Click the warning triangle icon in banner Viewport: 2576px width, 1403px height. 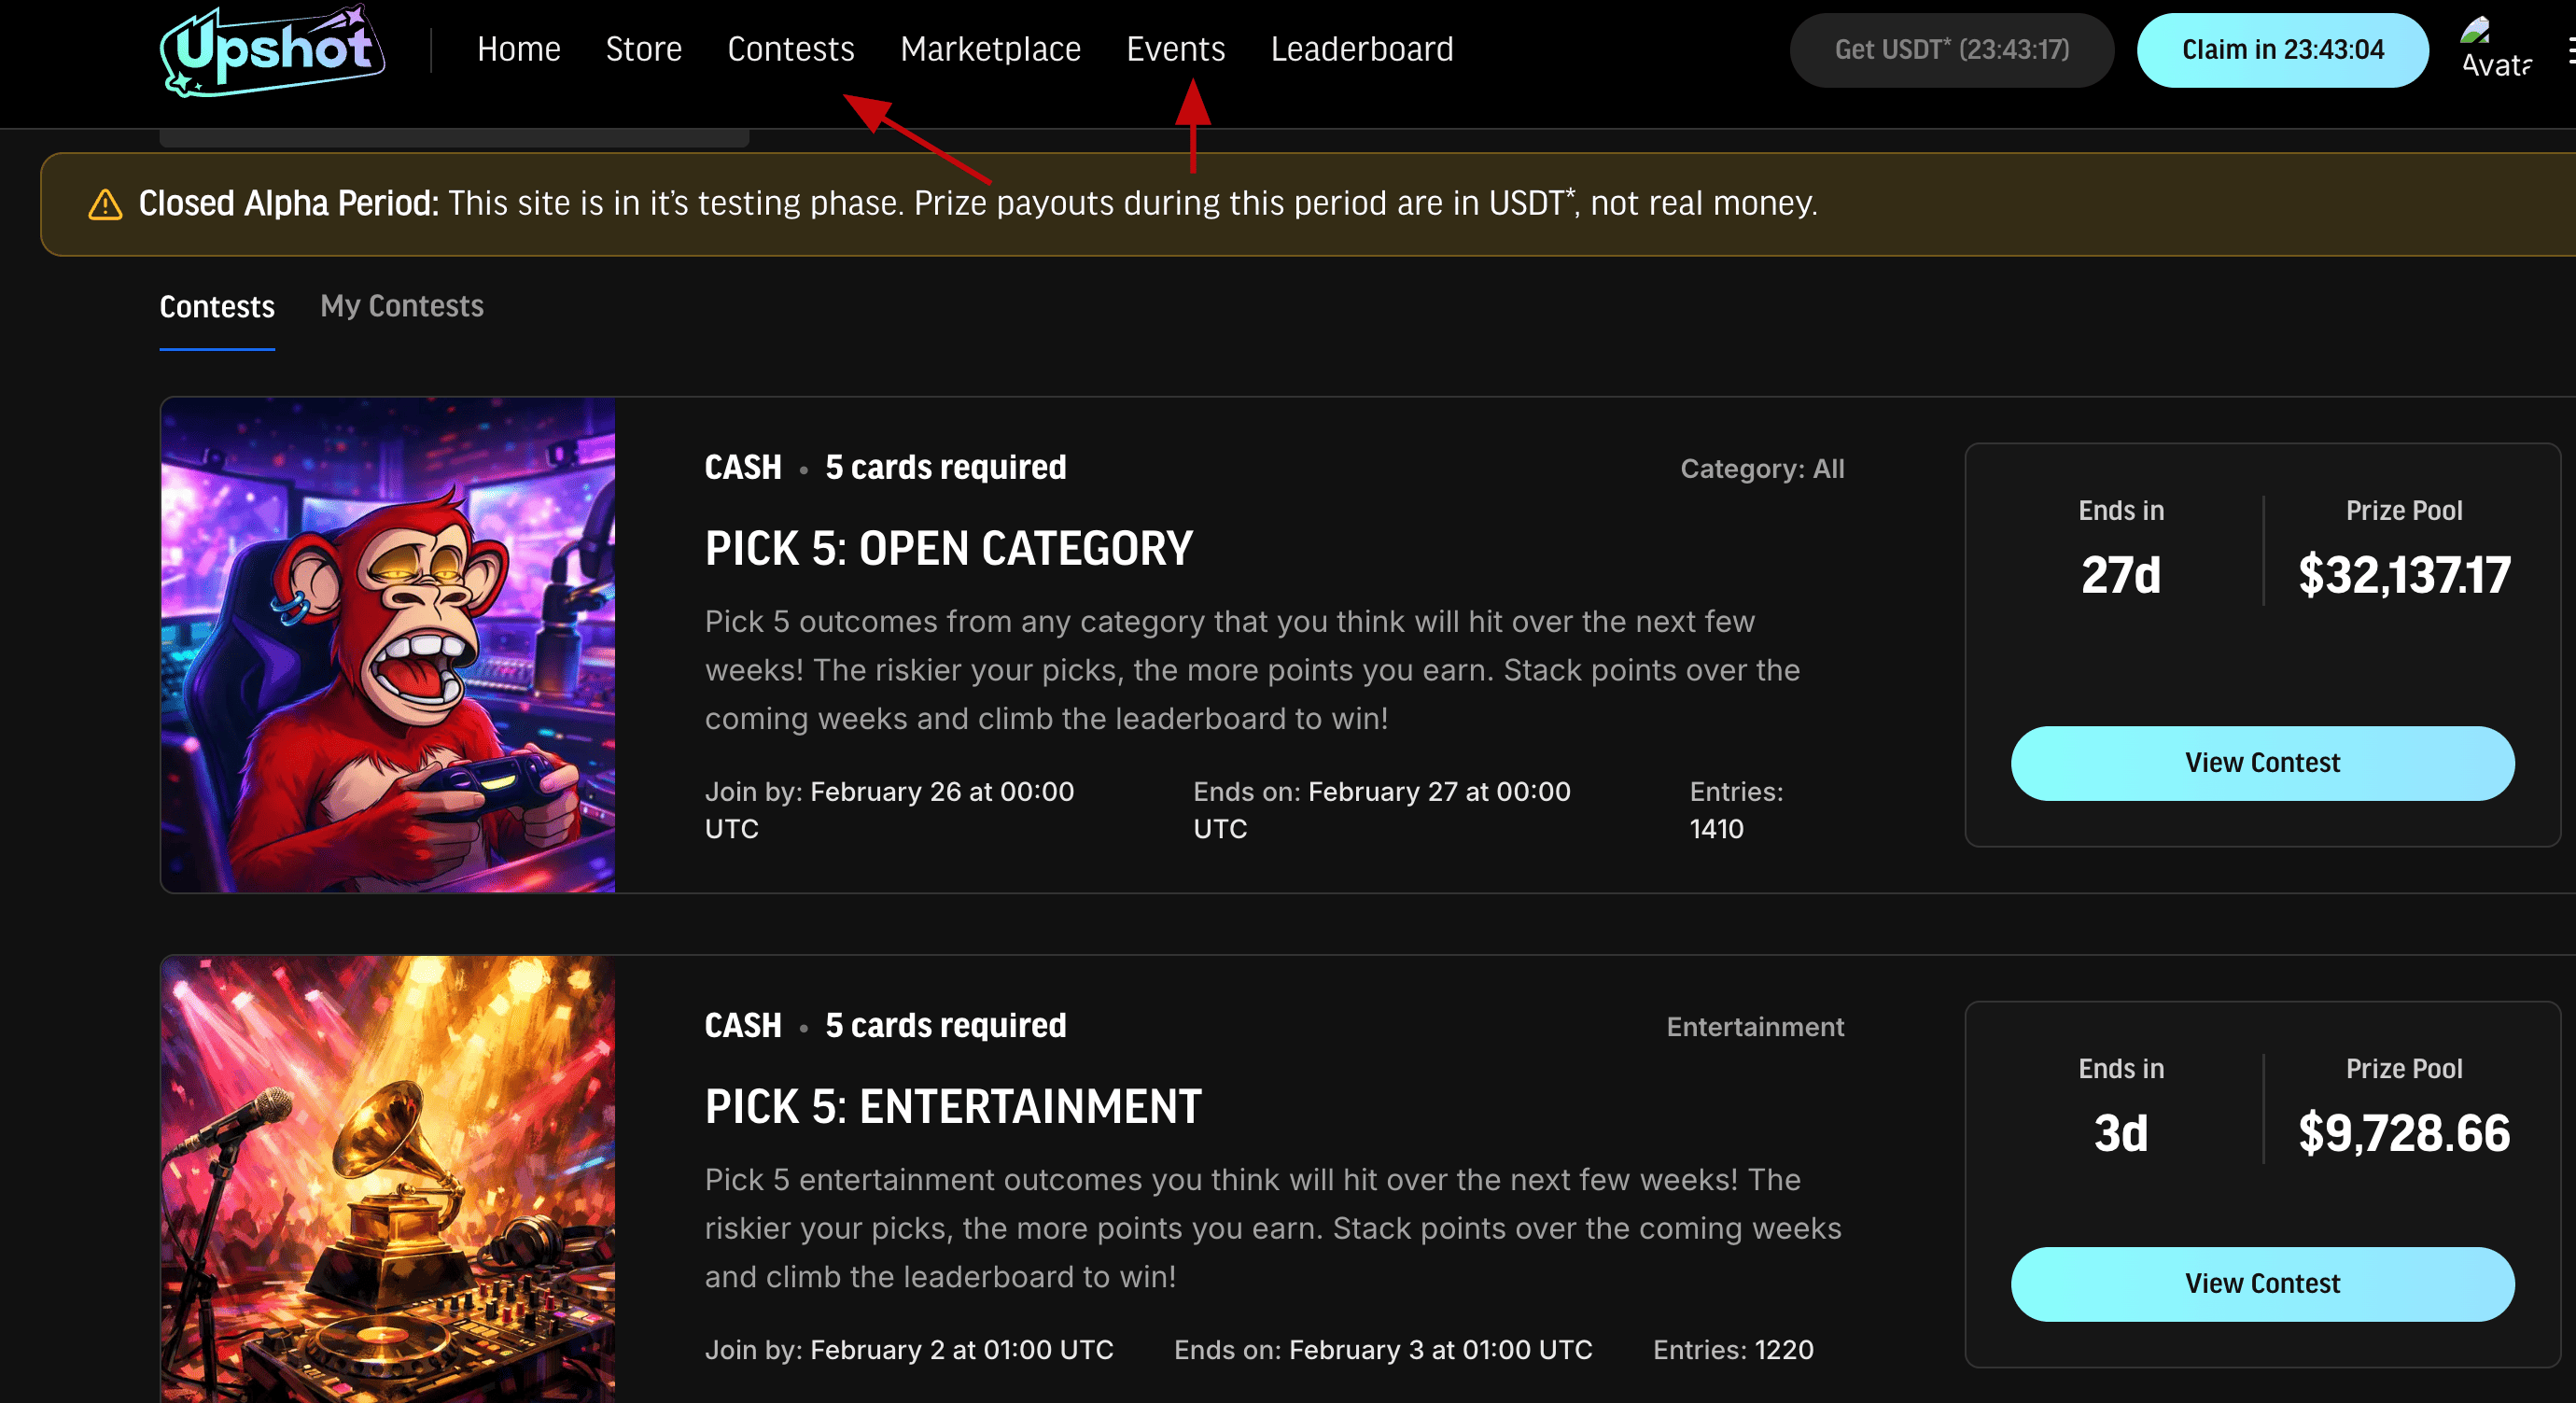click(x=105, y=204)
